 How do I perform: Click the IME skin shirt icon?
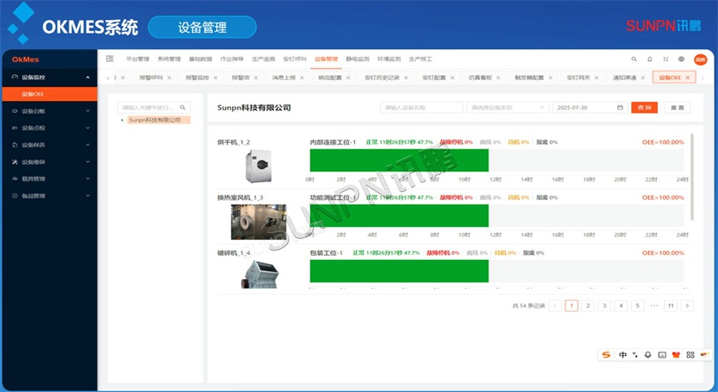(676, 354)
